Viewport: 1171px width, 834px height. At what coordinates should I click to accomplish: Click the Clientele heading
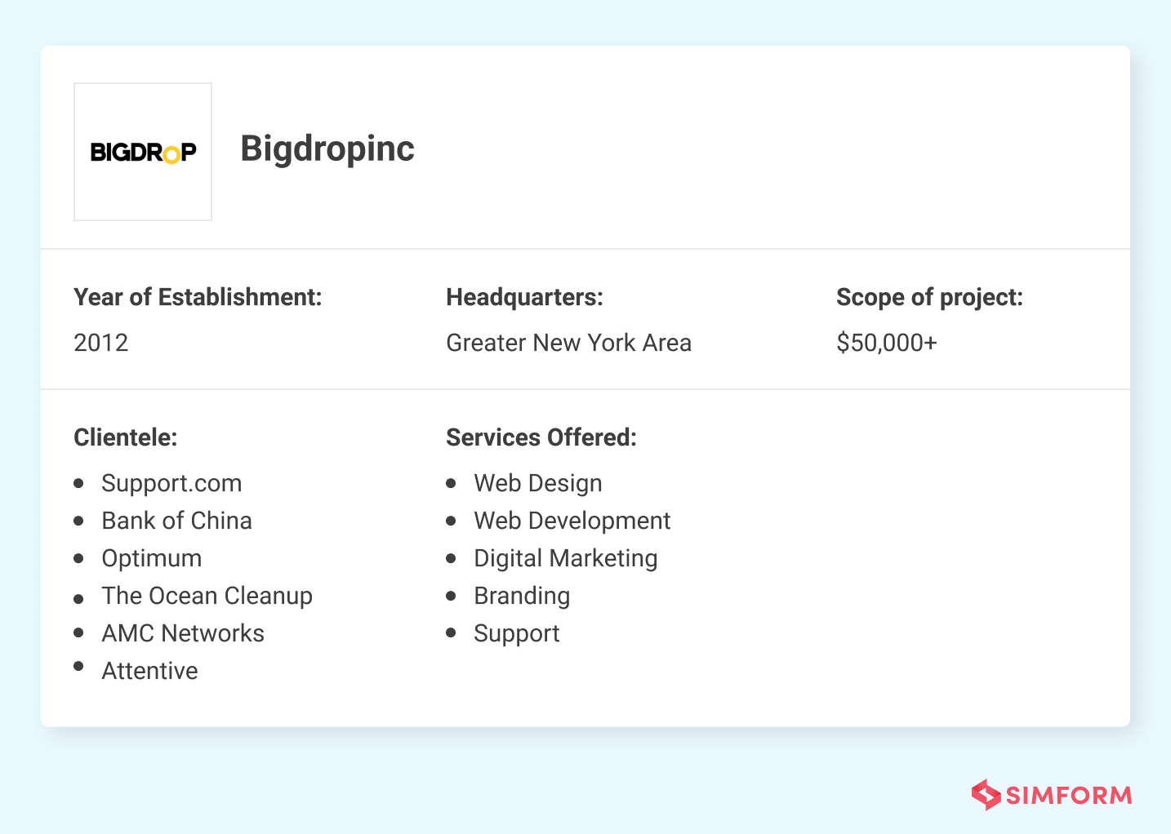[126, 437]
